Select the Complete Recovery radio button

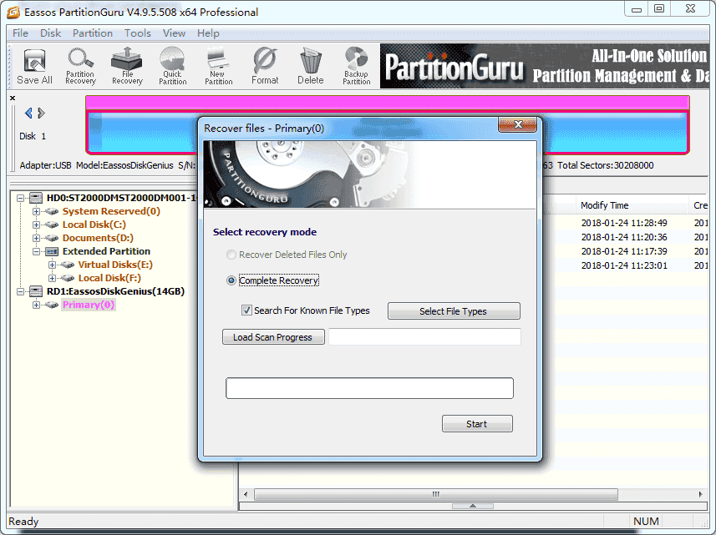coord(231,280)
